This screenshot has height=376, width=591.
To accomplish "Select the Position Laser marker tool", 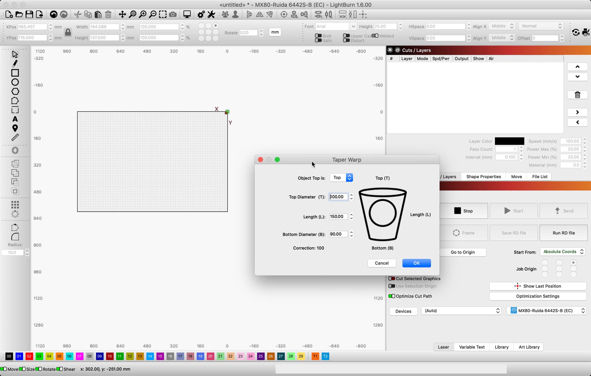I will point(15,128).
